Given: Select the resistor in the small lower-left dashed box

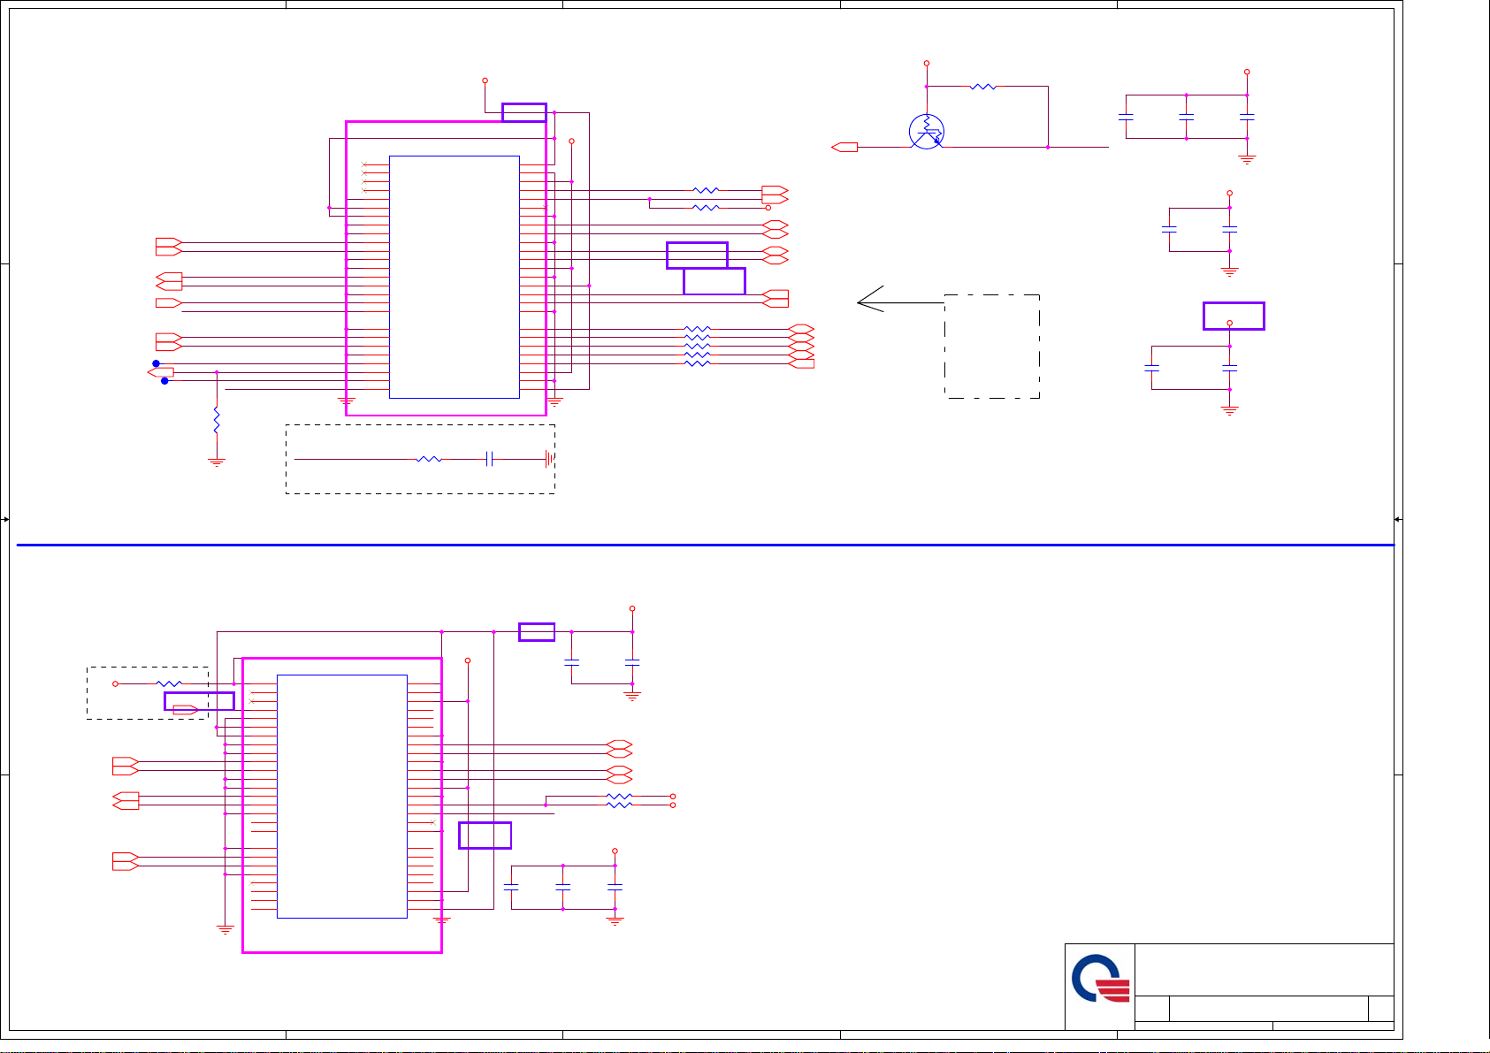Looking at the screenshot, I should point(169,683).
